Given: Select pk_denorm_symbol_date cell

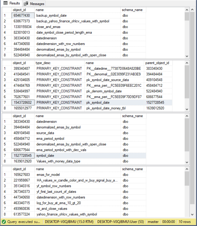Looking at the screenshot, I should [x=114, y=91].
